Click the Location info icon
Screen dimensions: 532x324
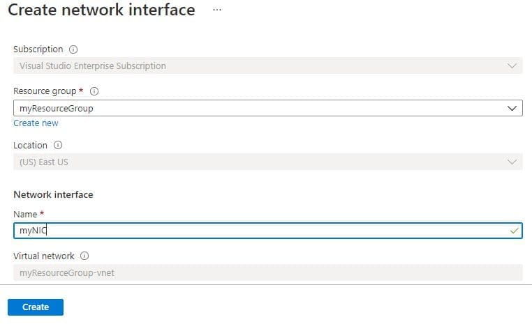pyautogui.click(x=58, y=146)
